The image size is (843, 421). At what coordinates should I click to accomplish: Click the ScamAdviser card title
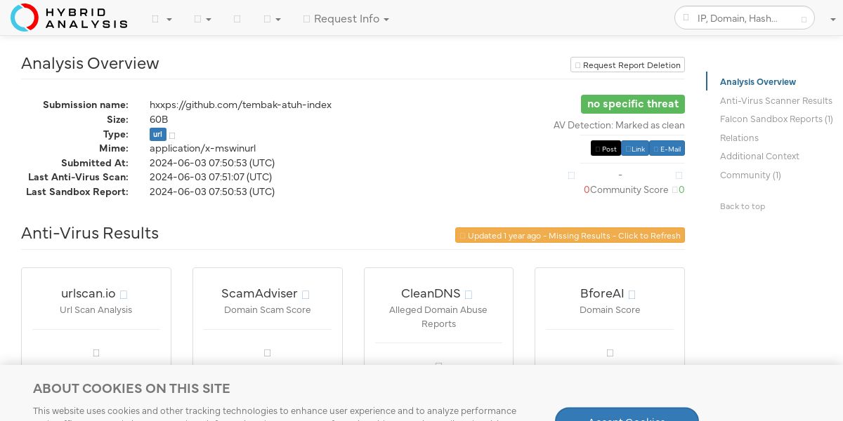tap(259, 293)
